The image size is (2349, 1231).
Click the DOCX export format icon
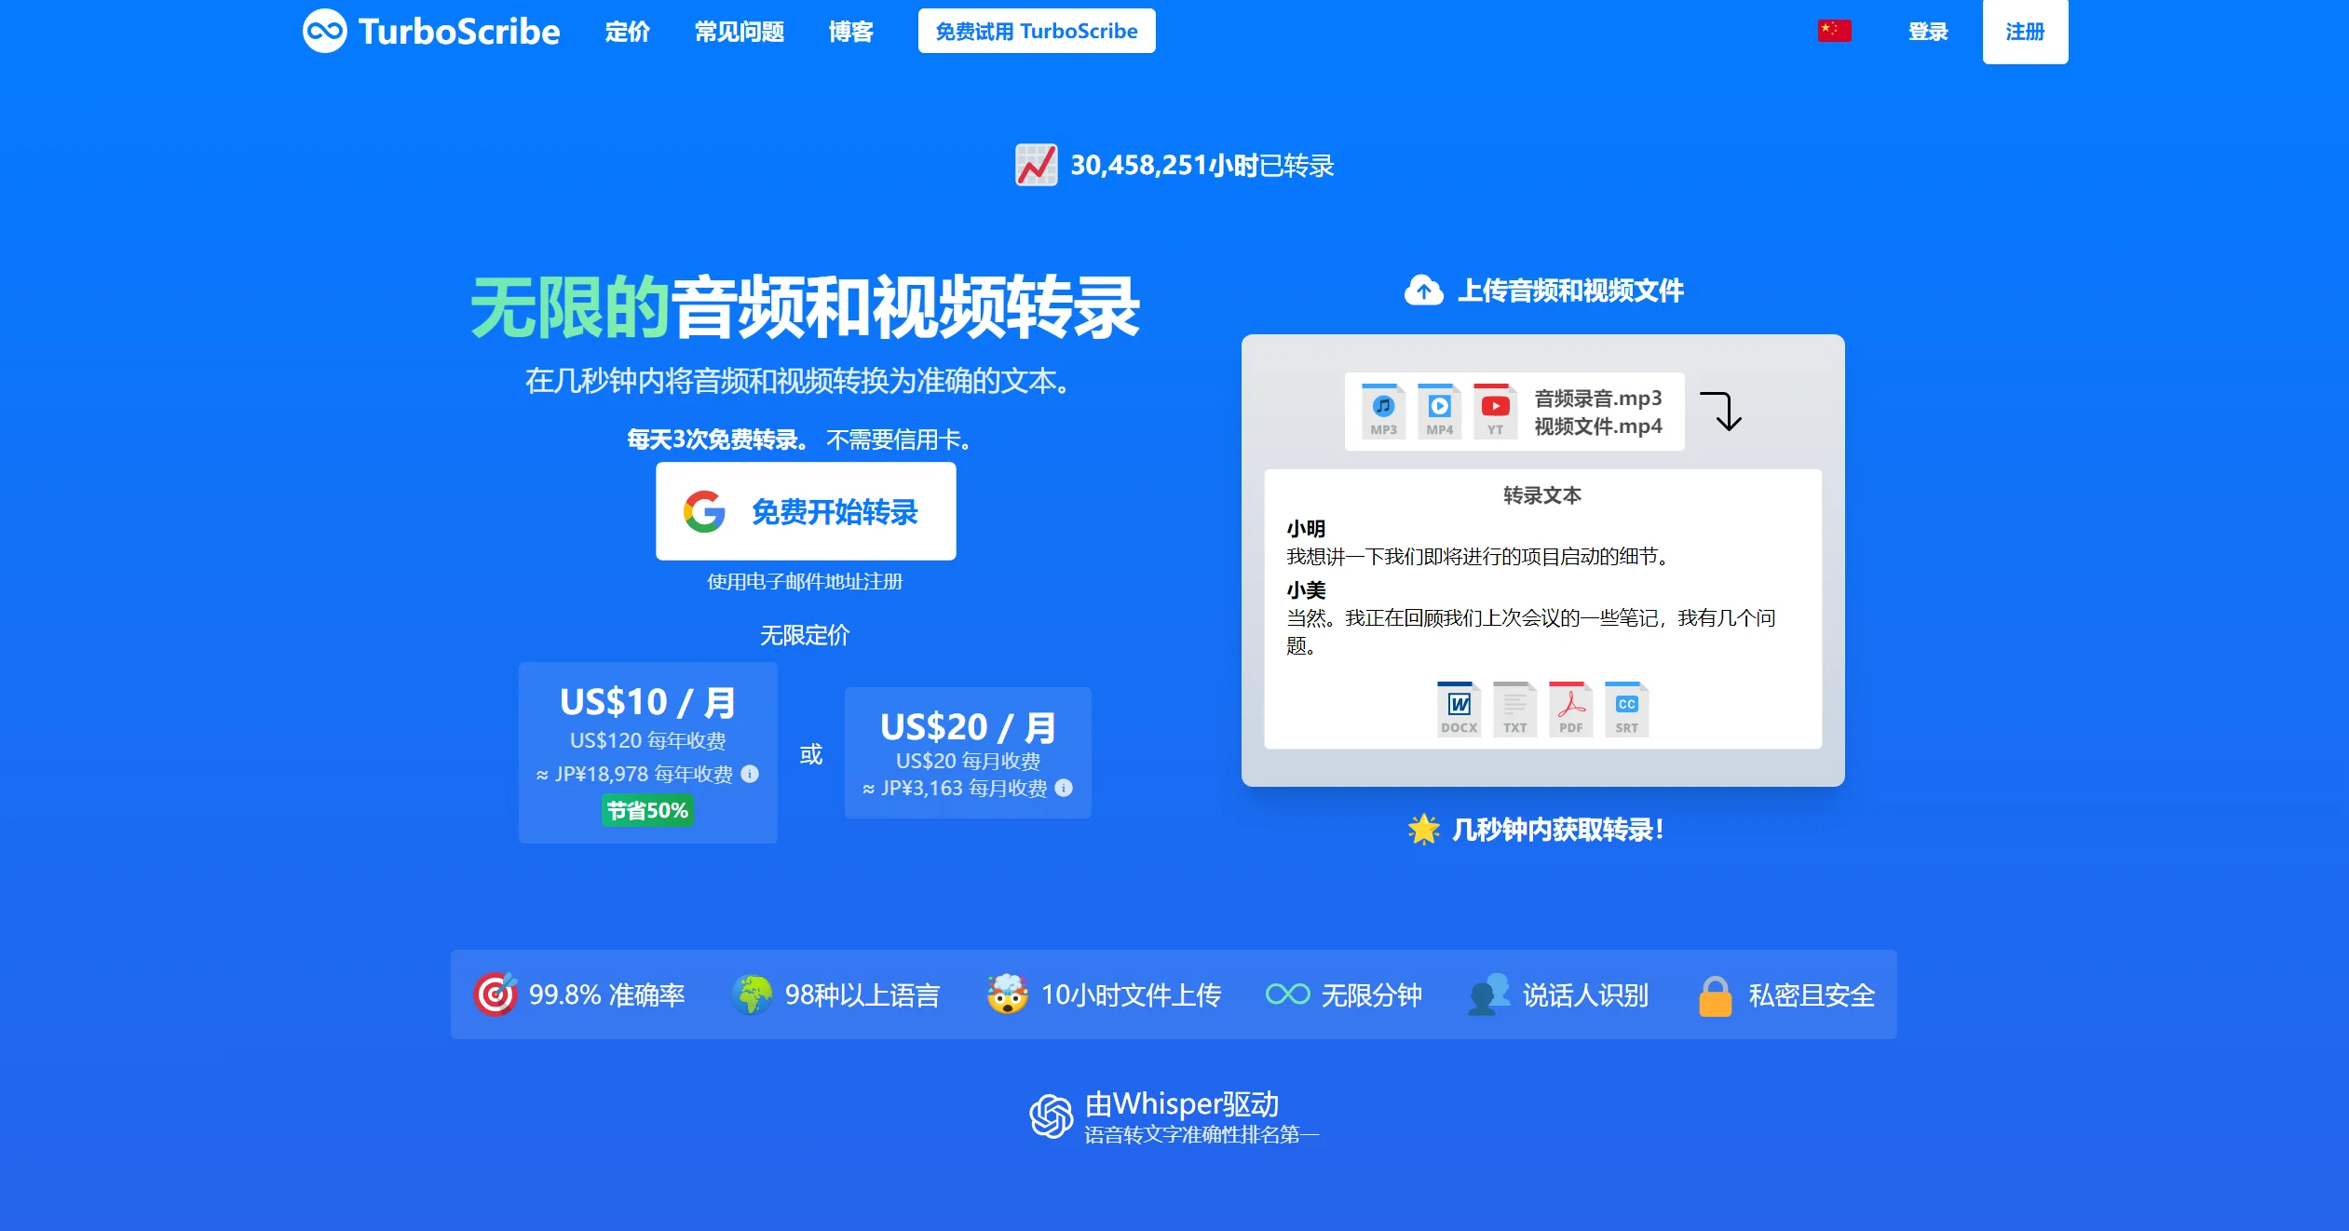[1459, 710]
